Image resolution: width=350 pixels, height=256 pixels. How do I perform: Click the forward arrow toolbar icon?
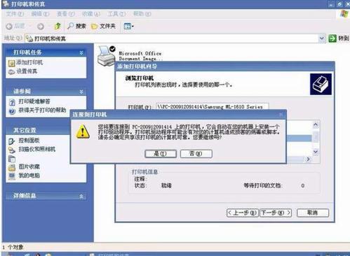pyautogui.click(x=41, y=27)
